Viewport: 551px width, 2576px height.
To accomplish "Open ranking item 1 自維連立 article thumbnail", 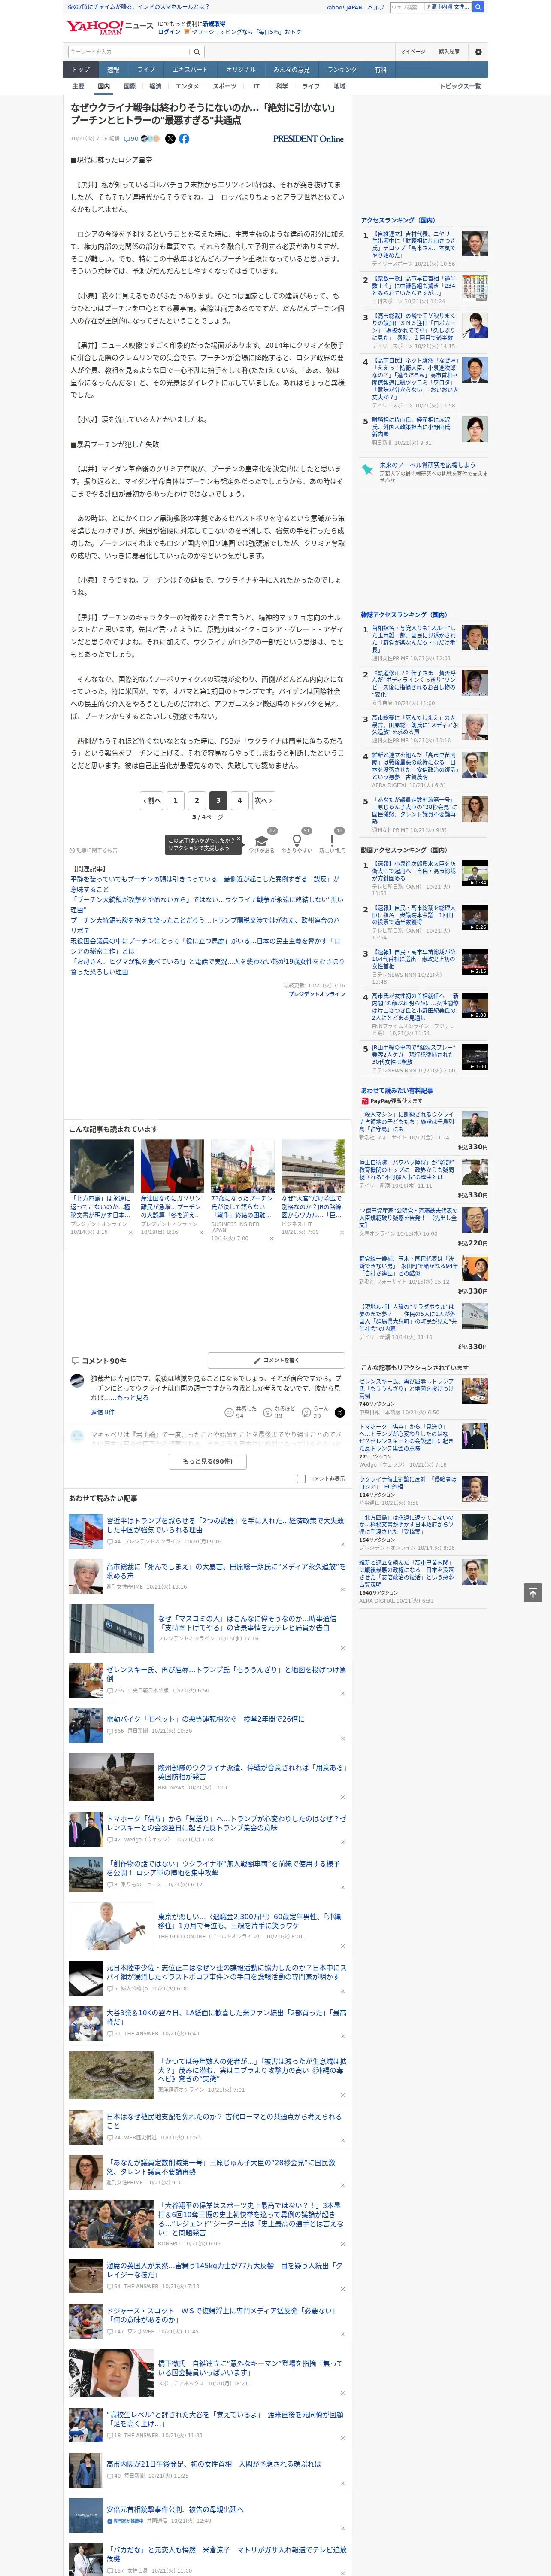I will [x=475, y=243].
